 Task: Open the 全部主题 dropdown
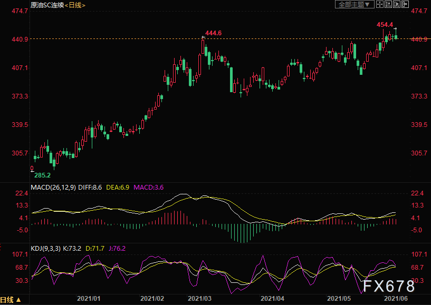click(355, 4)
